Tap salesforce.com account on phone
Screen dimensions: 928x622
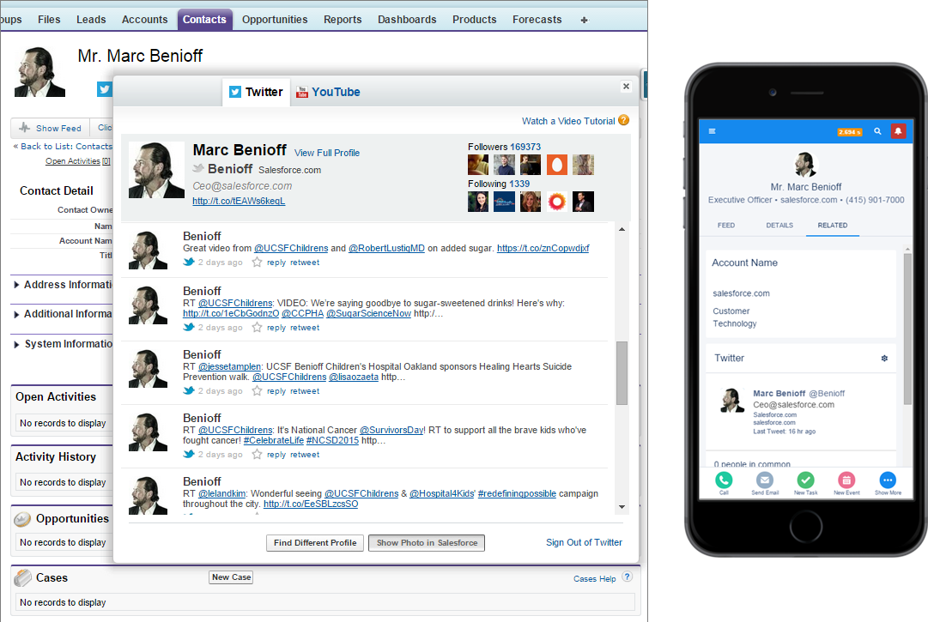point(741,293)
